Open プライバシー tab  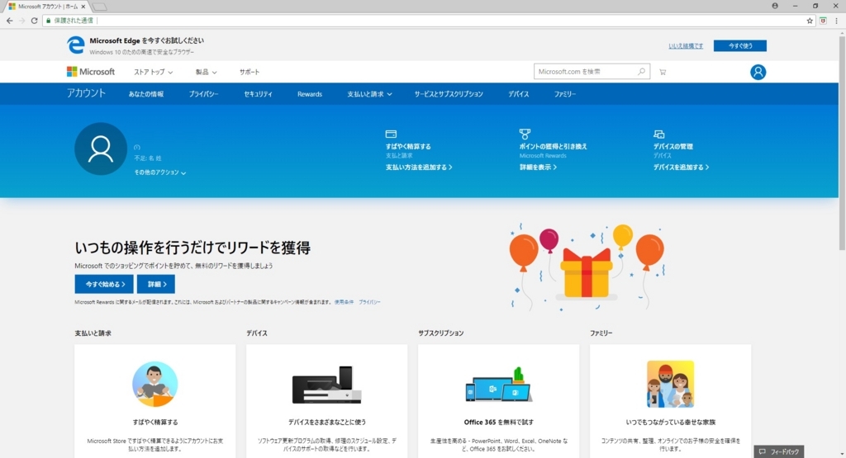click(203, 94)
